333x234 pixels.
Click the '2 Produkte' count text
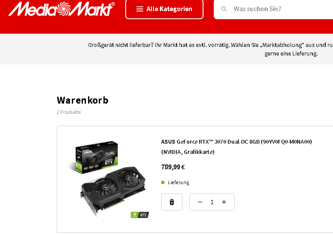coord(68,112)
